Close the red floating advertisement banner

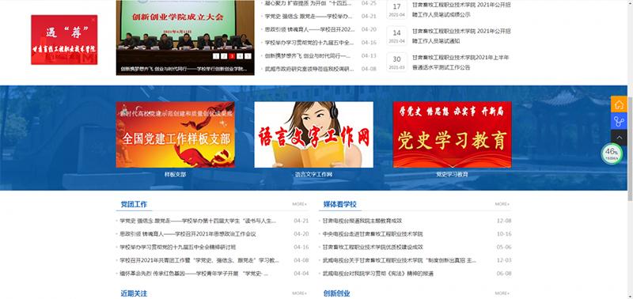(x=93, y=19)
